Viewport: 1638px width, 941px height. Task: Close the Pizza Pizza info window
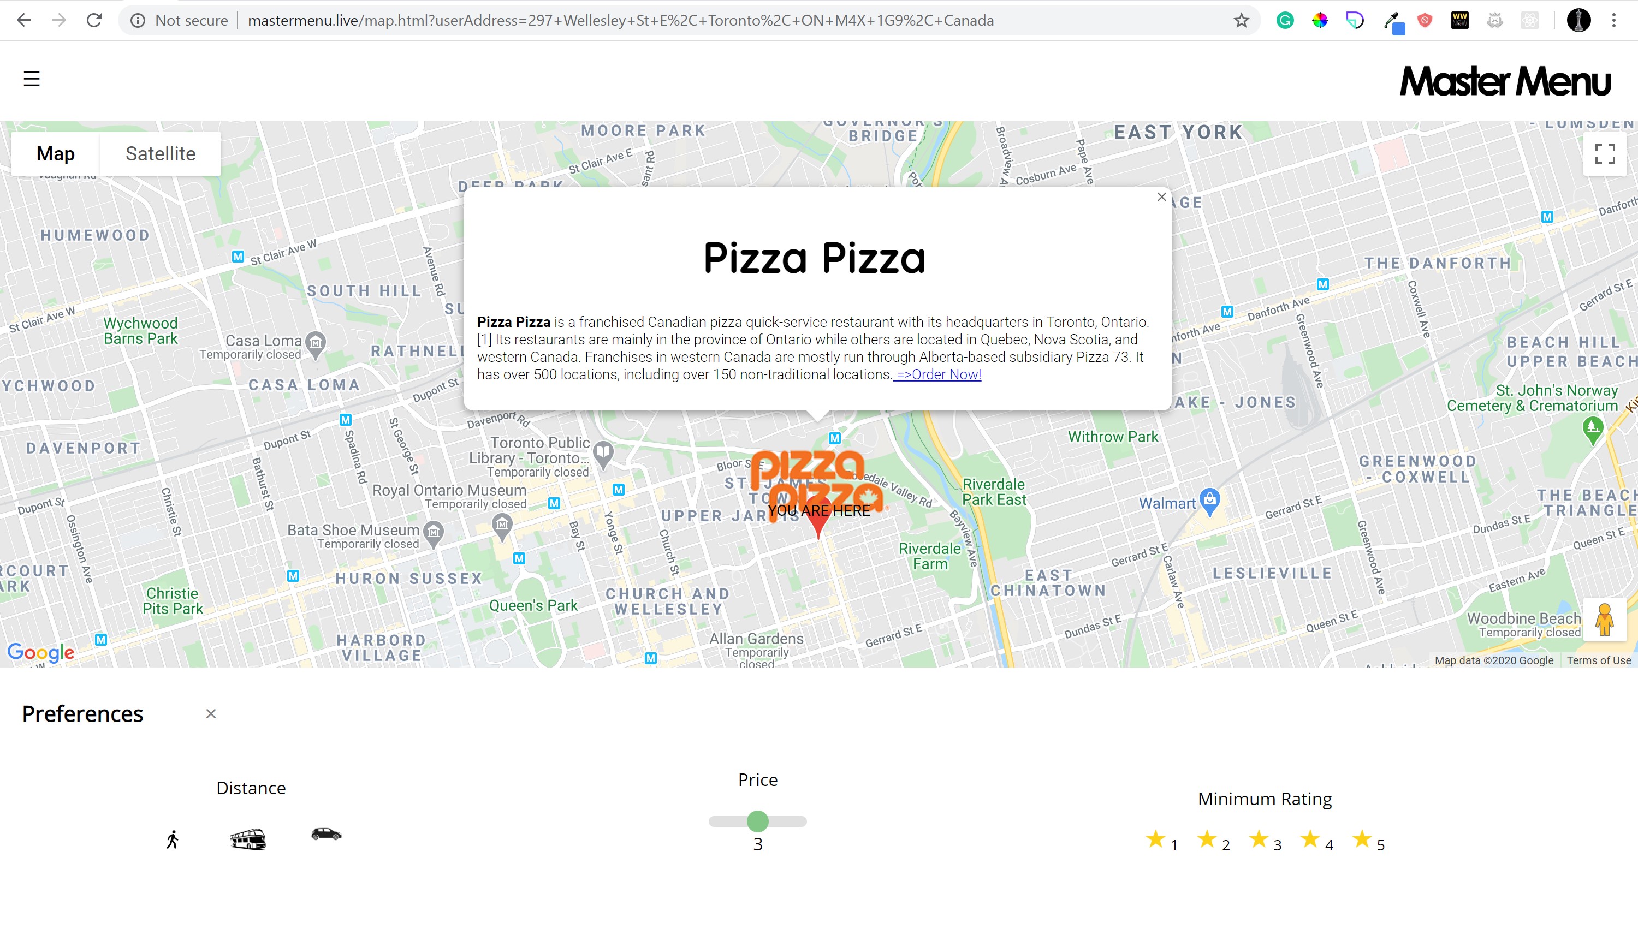(x=1161, y=197)
